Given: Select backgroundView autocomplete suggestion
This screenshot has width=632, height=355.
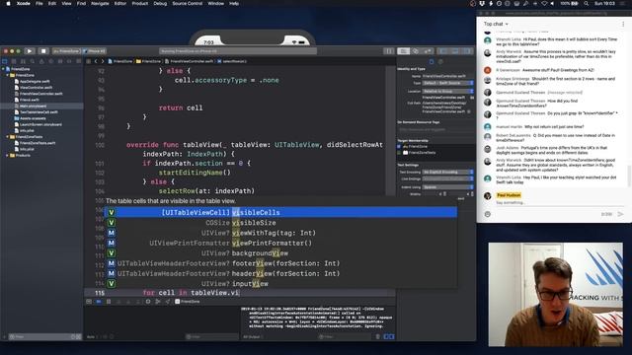Looking at the screenshot, I should point(281,253).
